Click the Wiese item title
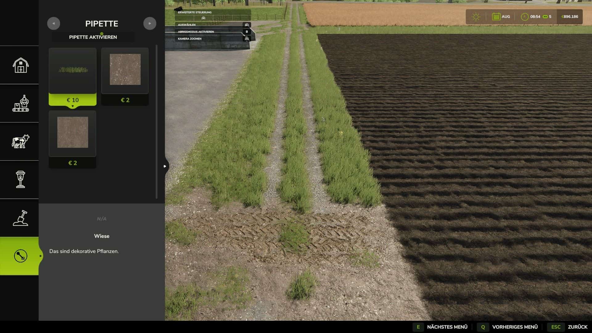Image resolution: width=592 pixels, height=333 pixels. click(x=102, y=236)
